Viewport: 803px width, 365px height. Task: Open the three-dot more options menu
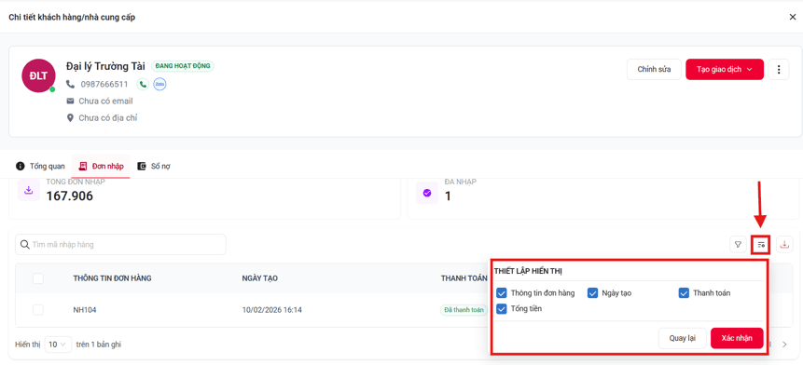coord(779,70)
